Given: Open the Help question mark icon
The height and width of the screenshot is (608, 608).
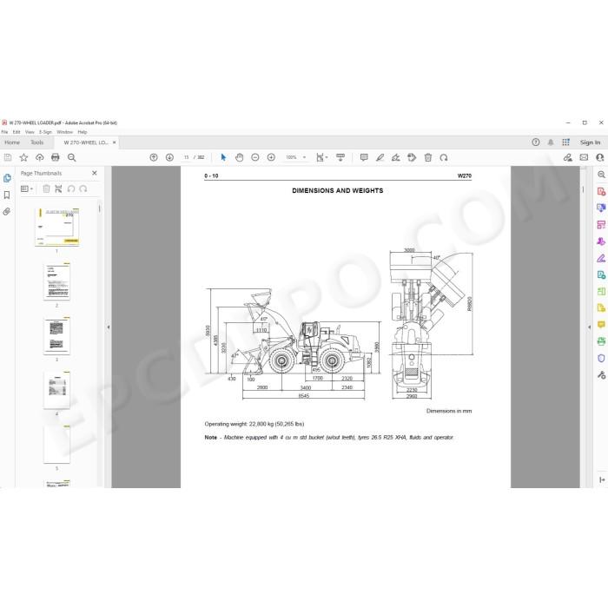Looking at the screenshot, I should click(536, 142).
